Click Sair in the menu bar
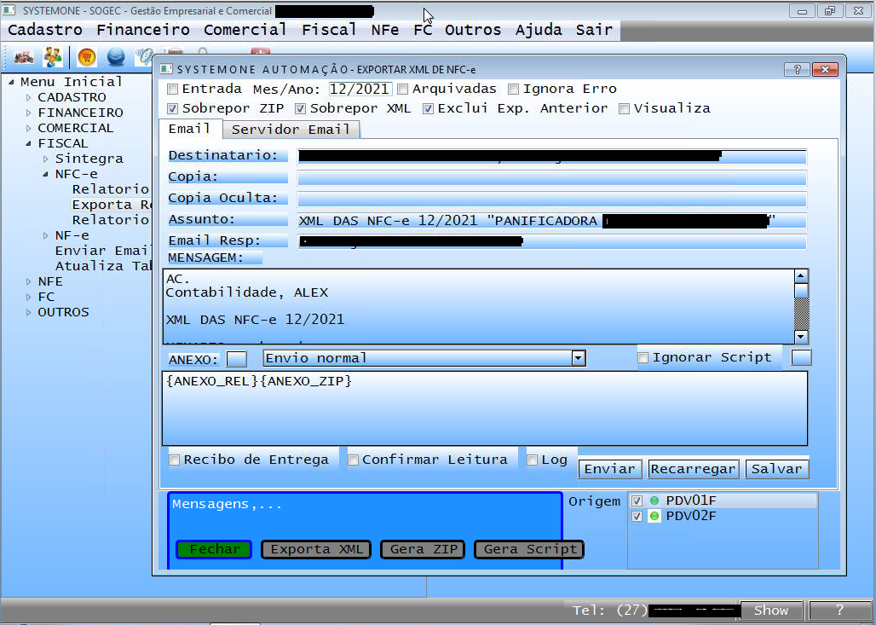 coord(595,30)
